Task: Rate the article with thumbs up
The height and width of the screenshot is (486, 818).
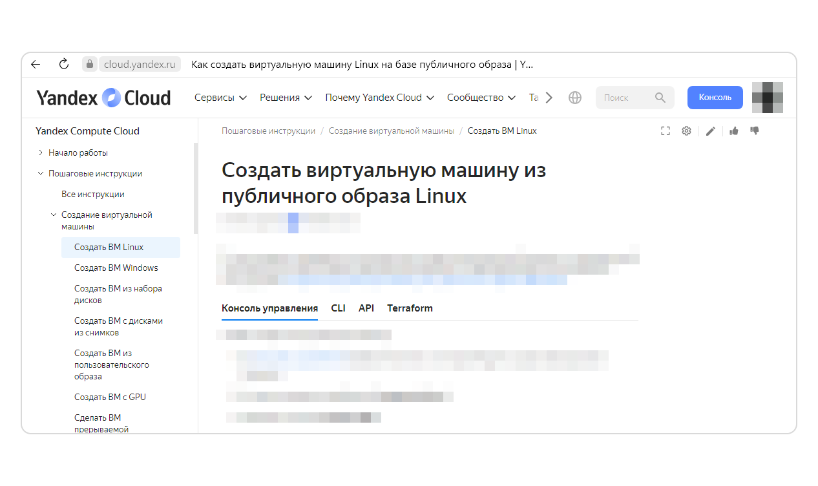Action: 733,131
